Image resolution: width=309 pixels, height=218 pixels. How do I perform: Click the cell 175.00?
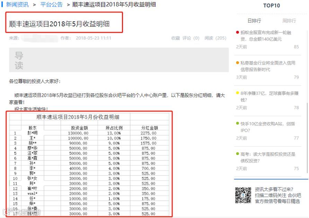pyautogui.click(x=148, y=199)
